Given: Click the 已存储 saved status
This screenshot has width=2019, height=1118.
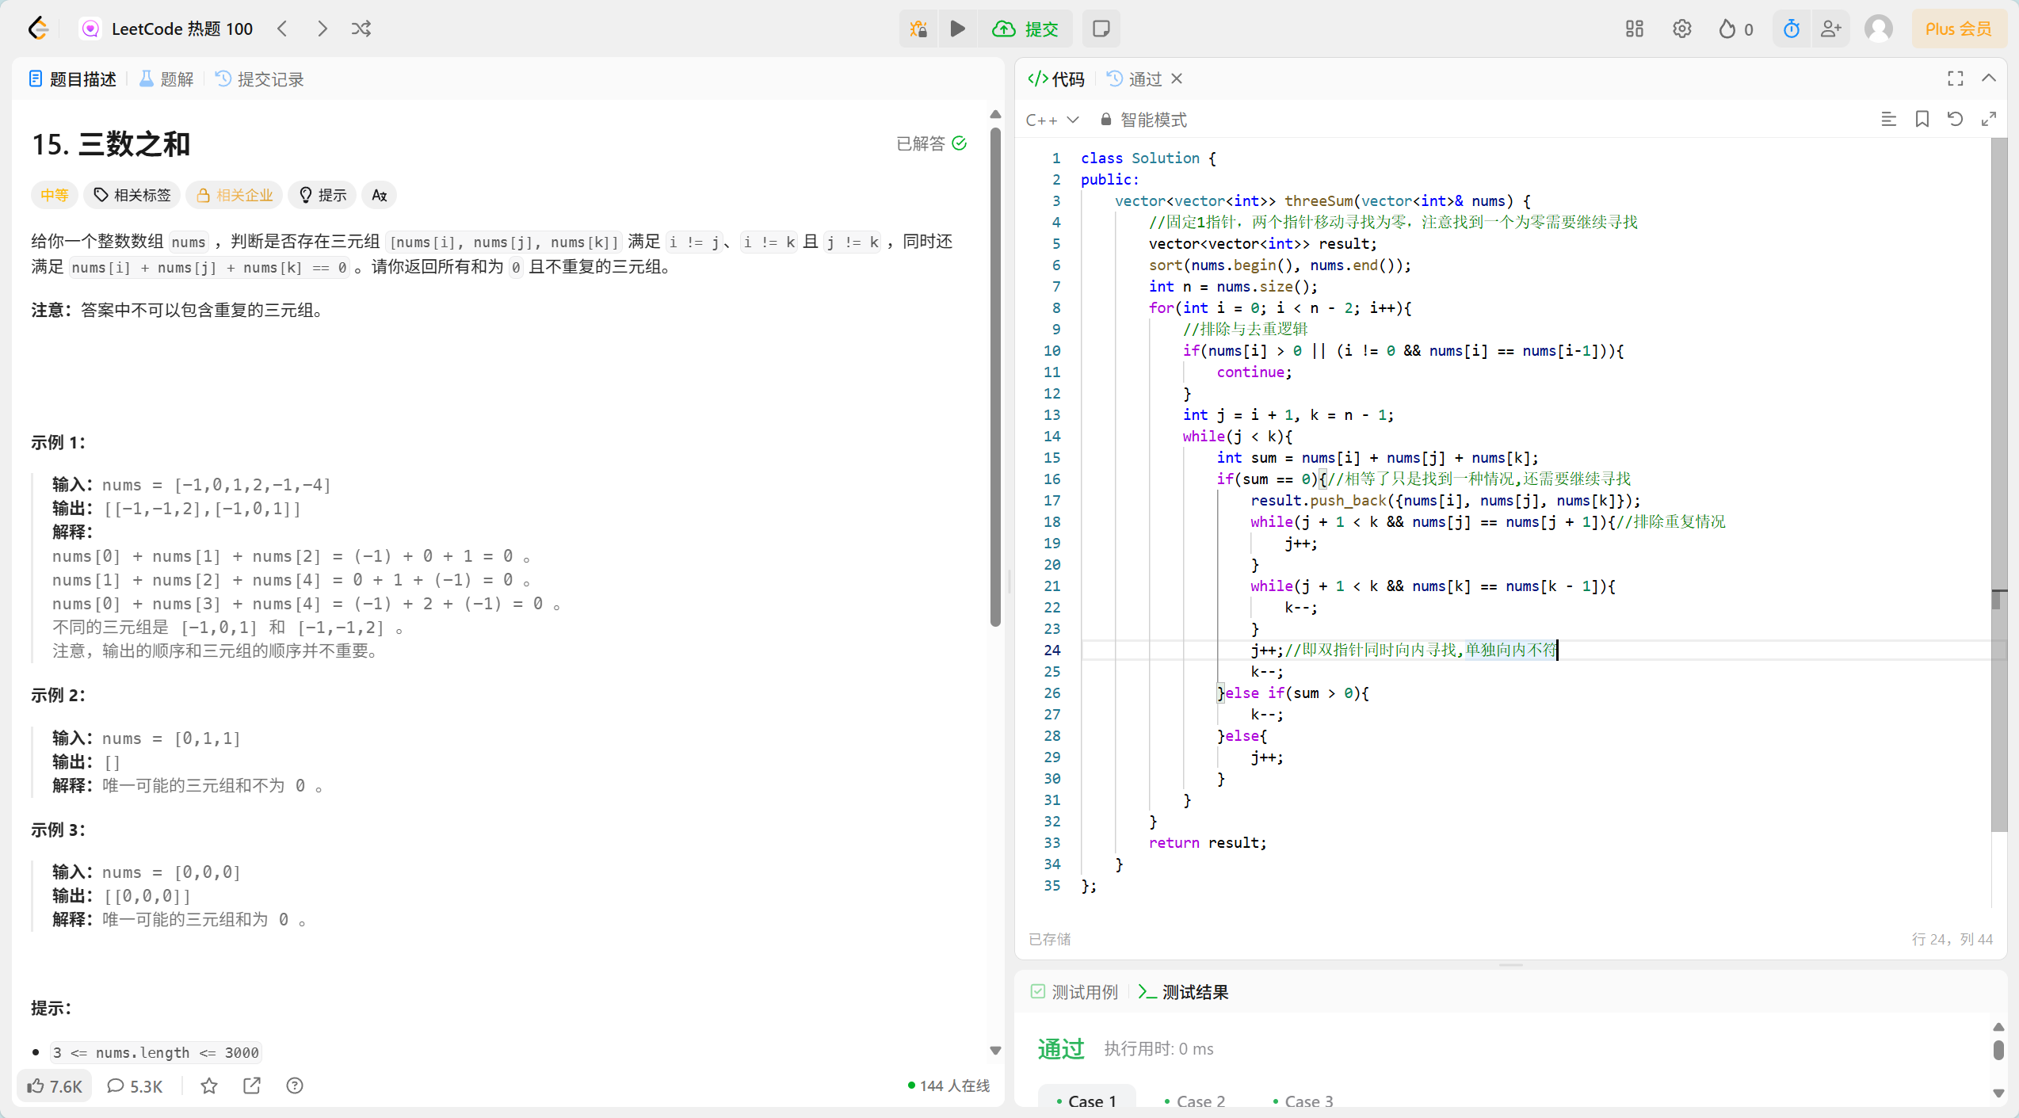Looking at the screenshot, I should (x=1049, y=939).
